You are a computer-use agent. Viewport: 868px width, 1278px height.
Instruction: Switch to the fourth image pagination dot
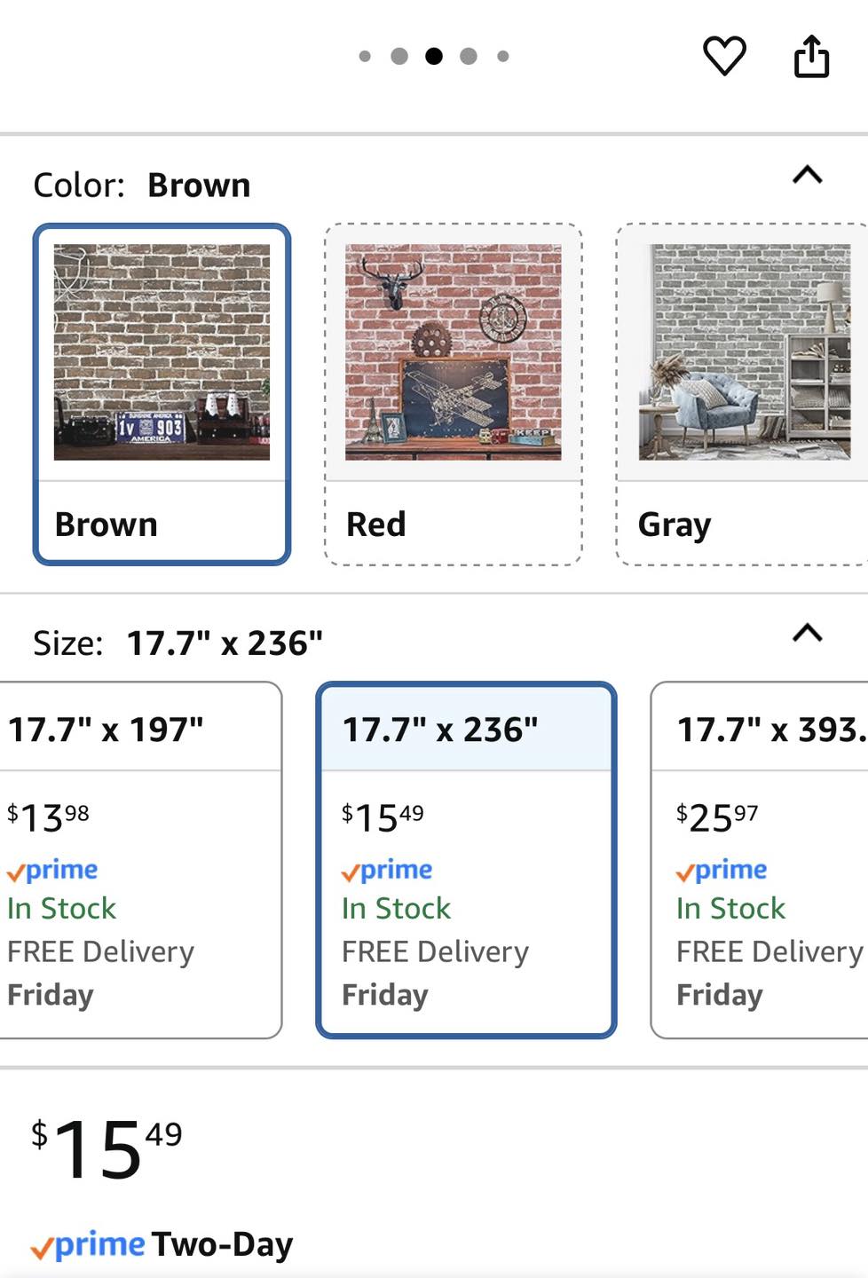tap(469, 56)
